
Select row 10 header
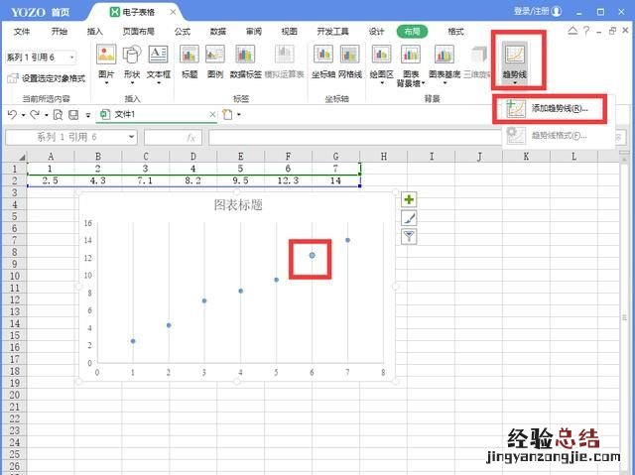tap(14, 276)
